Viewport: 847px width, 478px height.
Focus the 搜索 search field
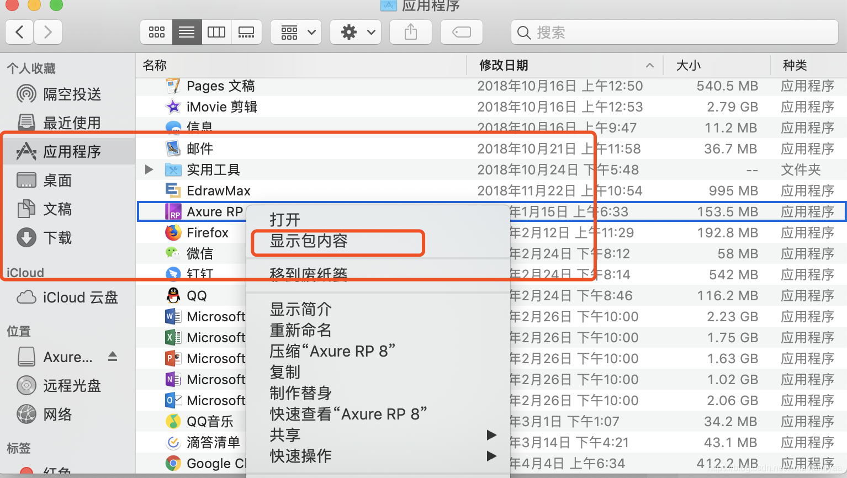[675, 33]
